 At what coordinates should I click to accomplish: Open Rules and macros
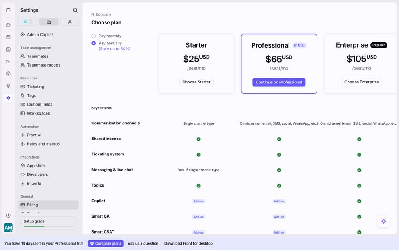point(48,144)
